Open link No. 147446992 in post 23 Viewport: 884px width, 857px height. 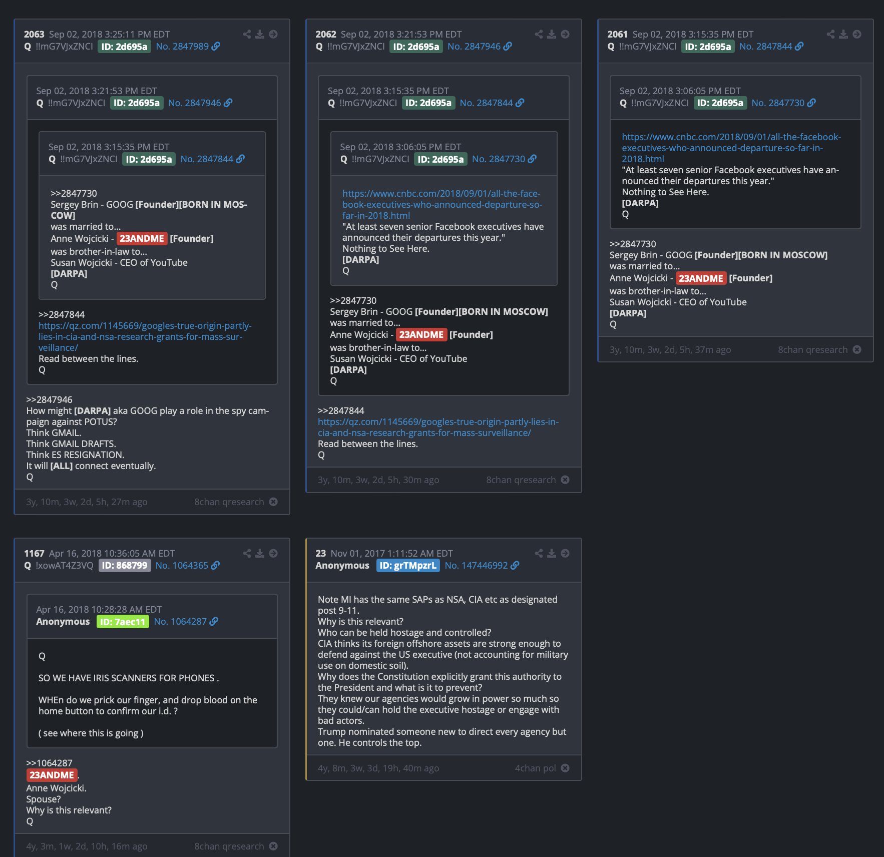pyautogui.click(x=482, y=565)
